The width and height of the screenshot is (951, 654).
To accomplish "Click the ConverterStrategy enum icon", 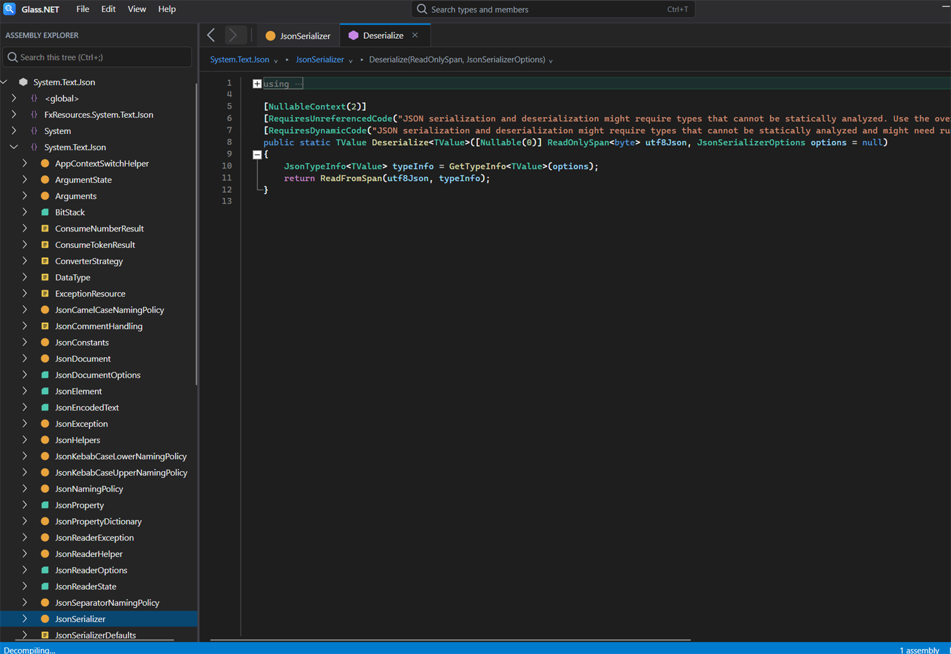I will click(45, 261).
